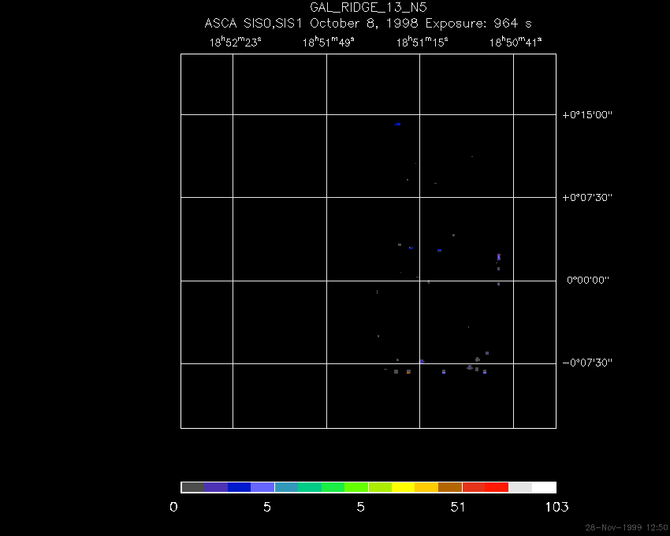Screen dimensions: 670x536
Task: Click the +0°15'00" declination label
Action: coord(587,115)
